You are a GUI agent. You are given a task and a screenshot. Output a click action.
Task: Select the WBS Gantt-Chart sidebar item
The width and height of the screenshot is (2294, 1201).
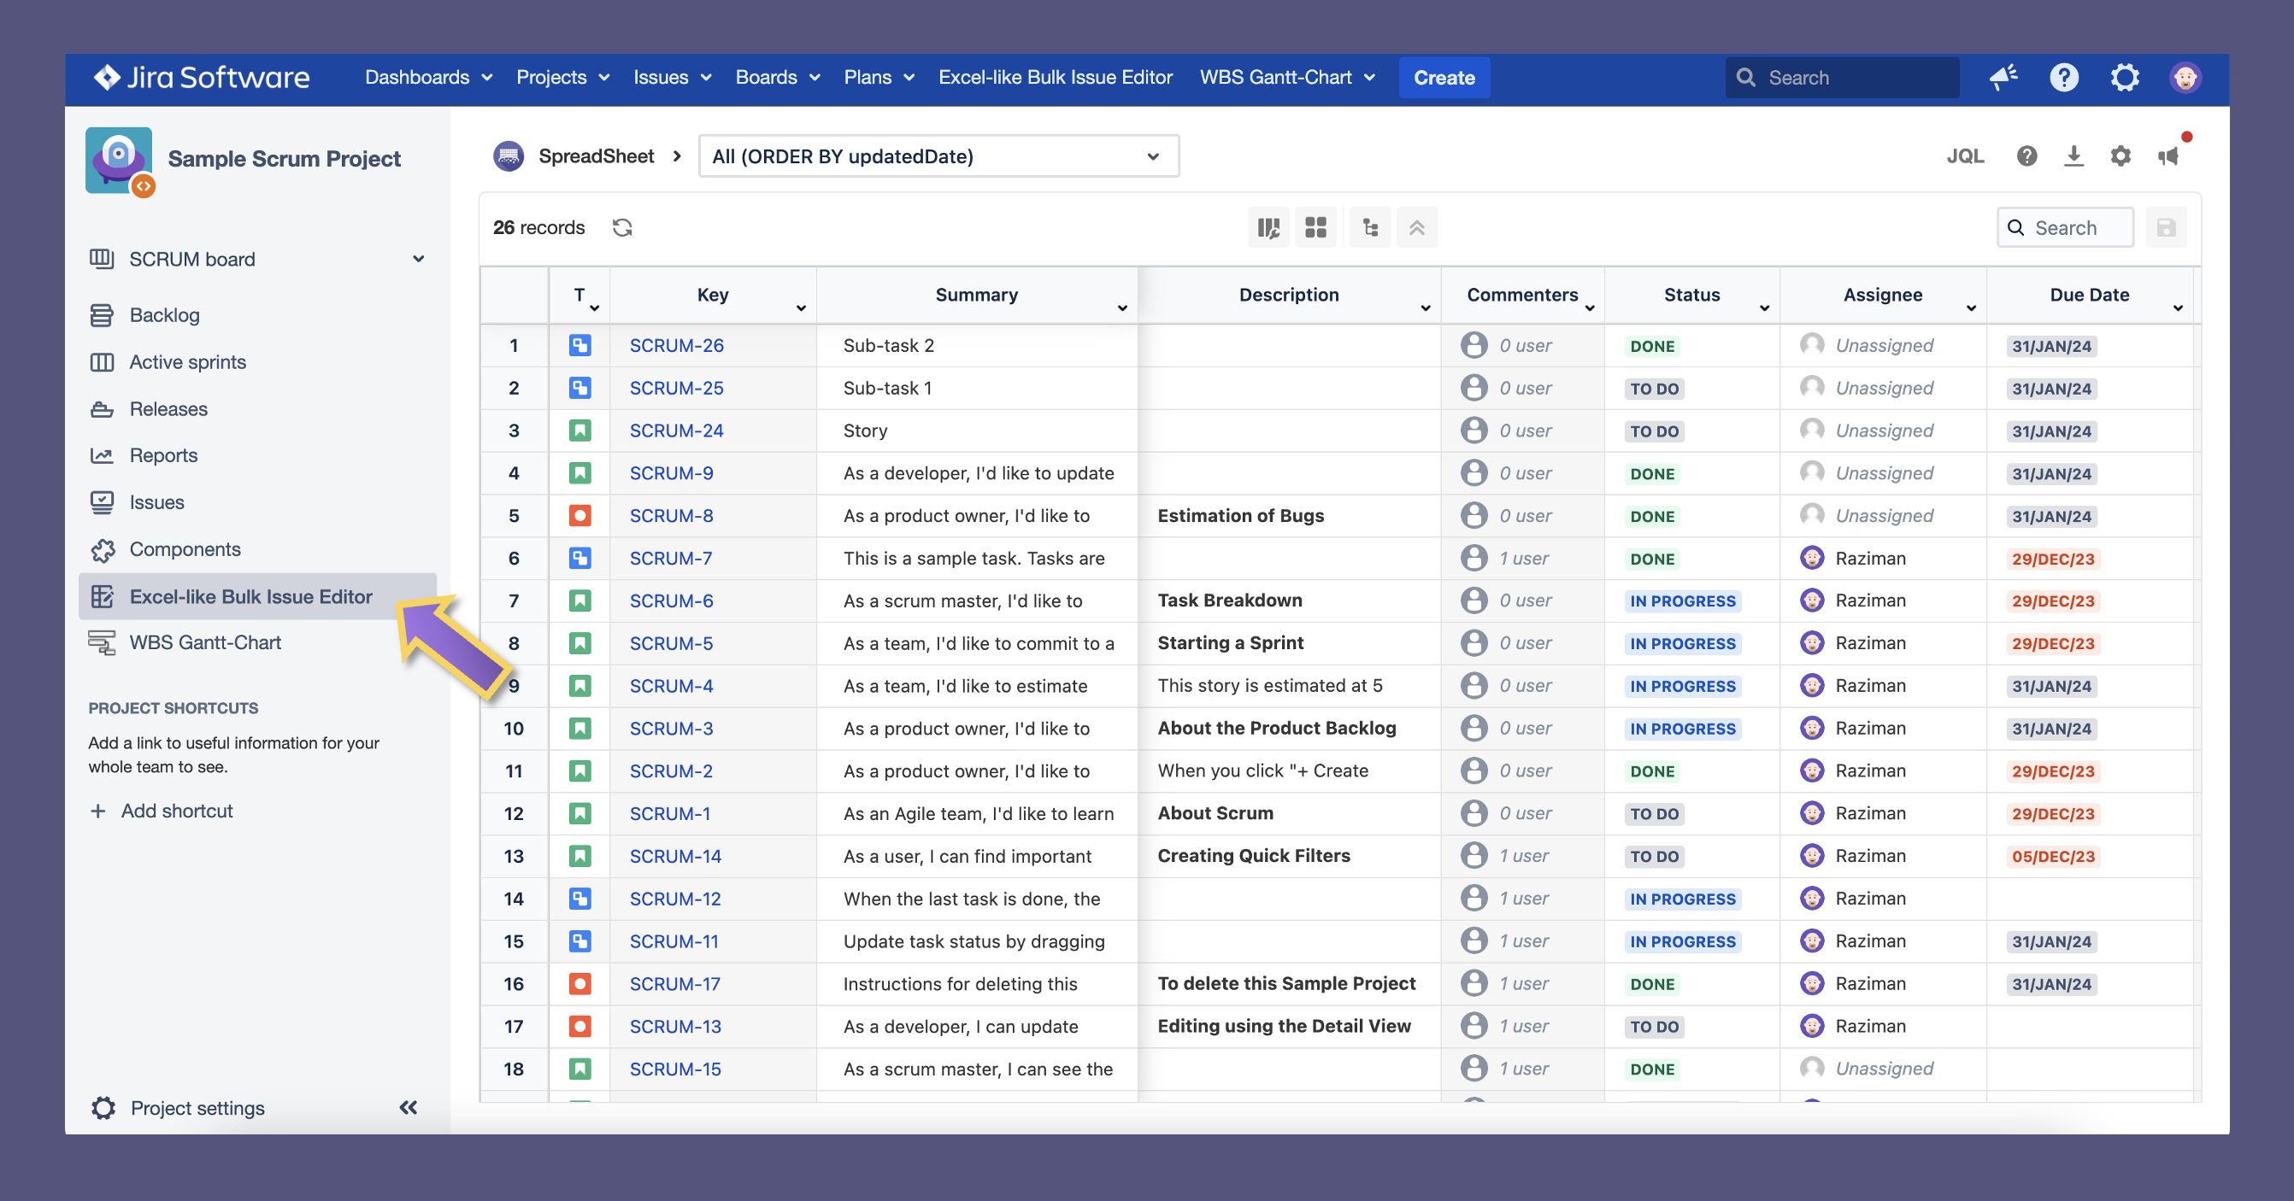coord(205,641)
